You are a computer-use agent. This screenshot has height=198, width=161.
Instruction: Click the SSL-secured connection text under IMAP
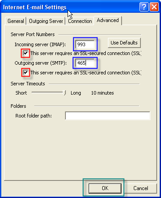pos(86,53)
